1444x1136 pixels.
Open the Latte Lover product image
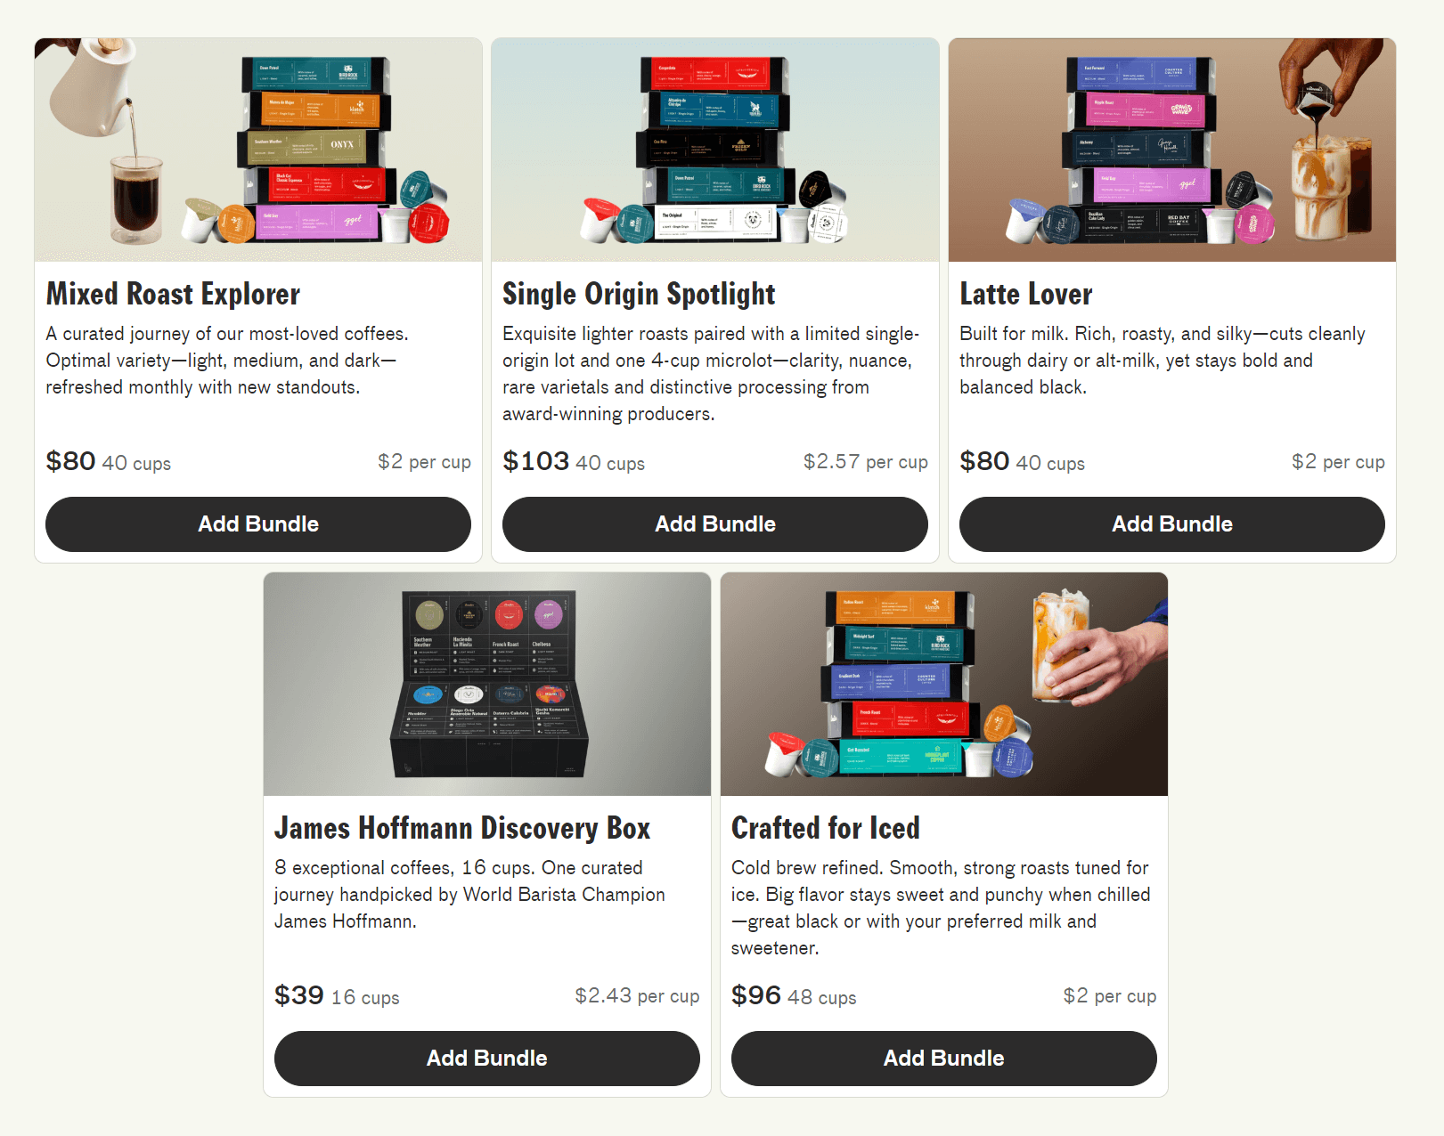click(x=1172, y=150)
